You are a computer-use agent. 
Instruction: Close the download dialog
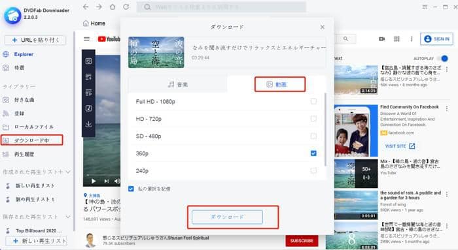pyautogui.click(x=322, y=27)
